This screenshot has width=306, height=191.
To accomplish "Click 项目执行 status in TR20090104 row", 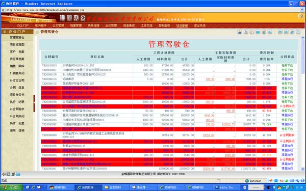I will tap(287, 79).
